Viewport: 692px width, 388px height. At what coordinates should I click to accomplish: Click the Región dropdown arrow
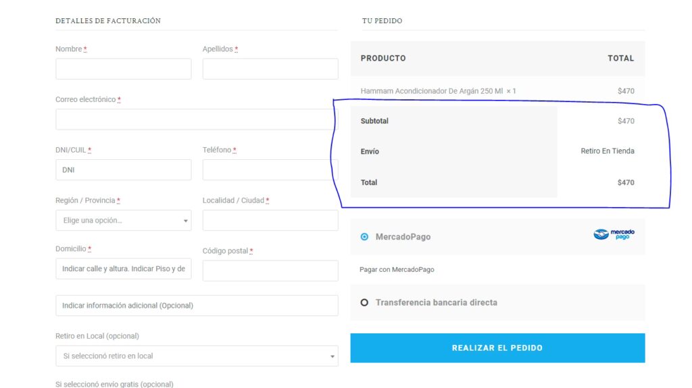coord(186,221)
